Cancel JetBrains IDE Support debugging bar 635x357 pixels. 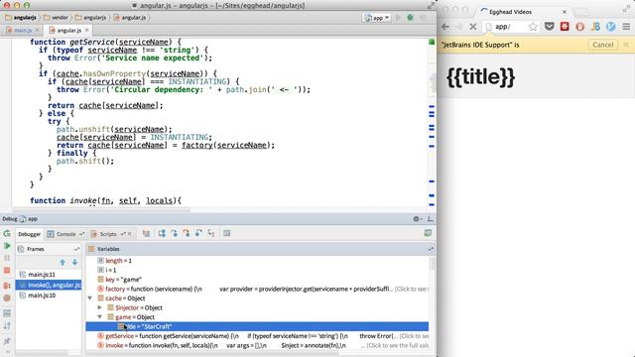tap(602, 45)
